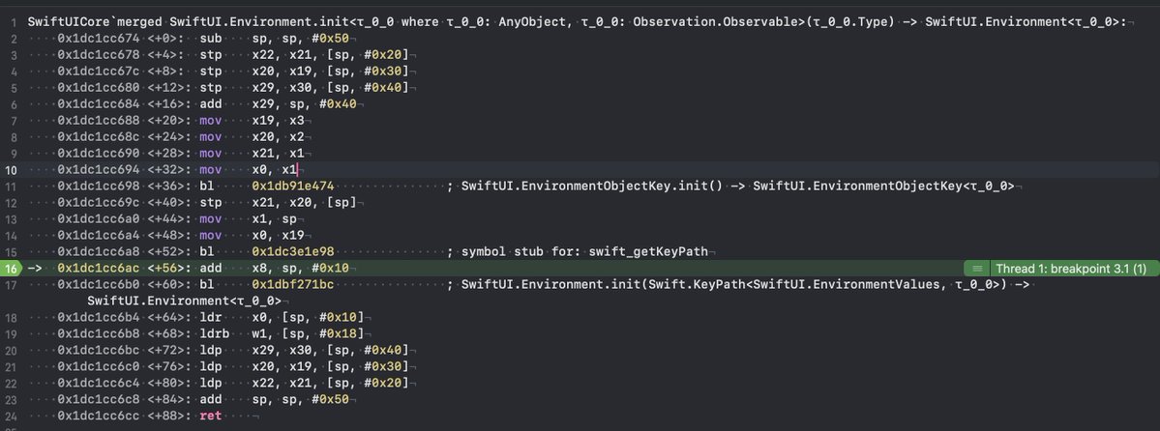Click the SwiftUI.EnvironmentObjectKey.init() comment
This screenshot has width=1160, height=431.
730,187
